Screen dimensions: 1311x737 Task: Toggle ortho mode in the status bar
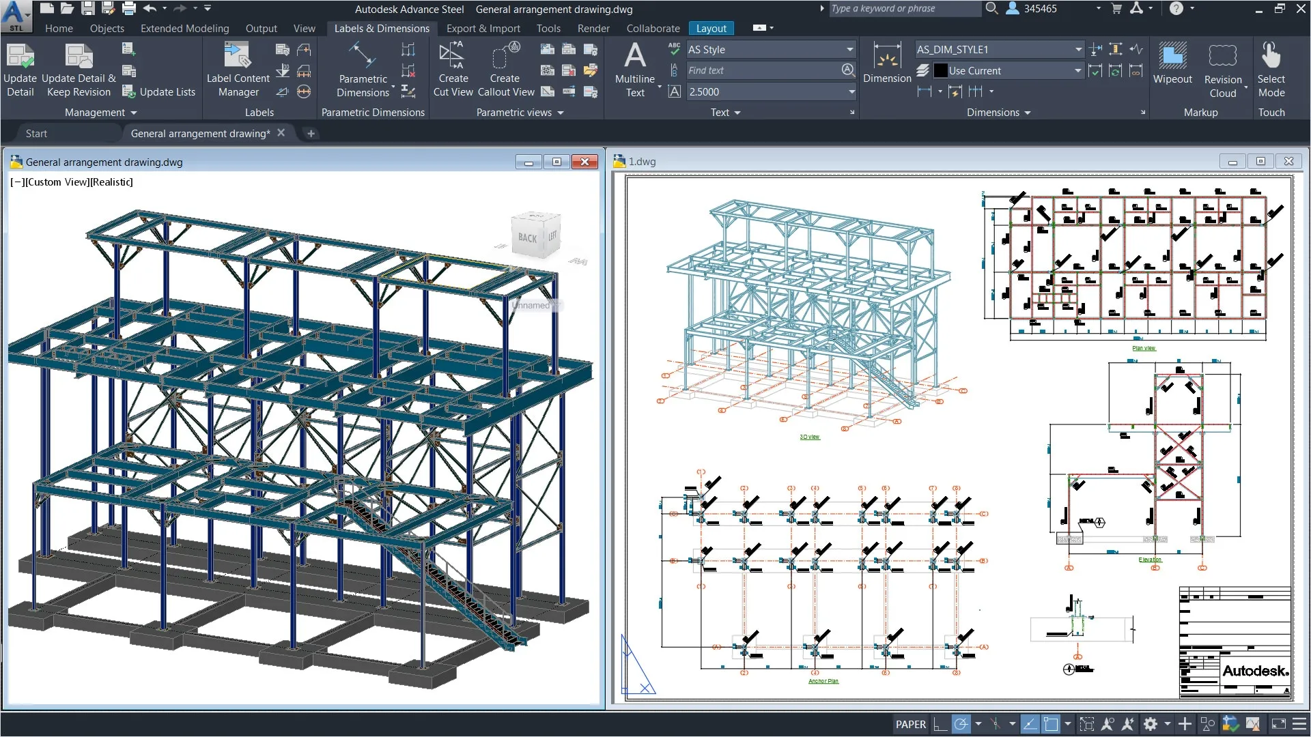pyautogui.click(x=939, y=725)
